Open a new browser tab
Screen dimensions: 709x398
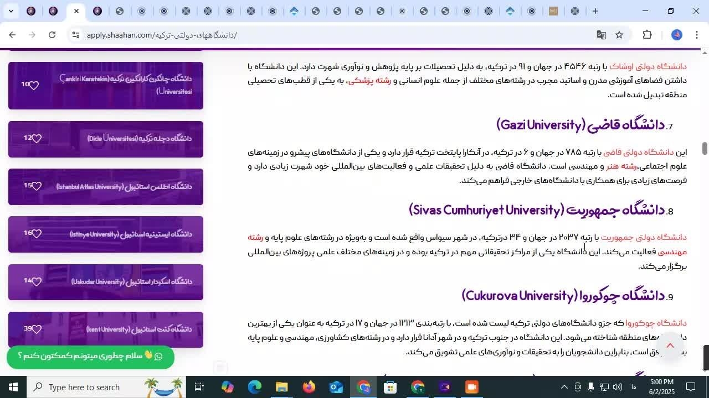coord(595,11)
